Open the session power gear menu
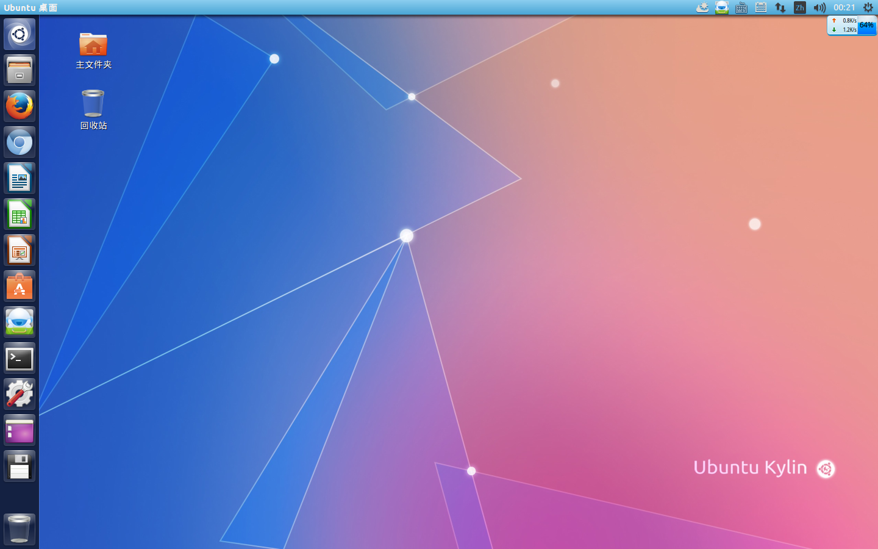Screen dimensions: 878x549 868,7
